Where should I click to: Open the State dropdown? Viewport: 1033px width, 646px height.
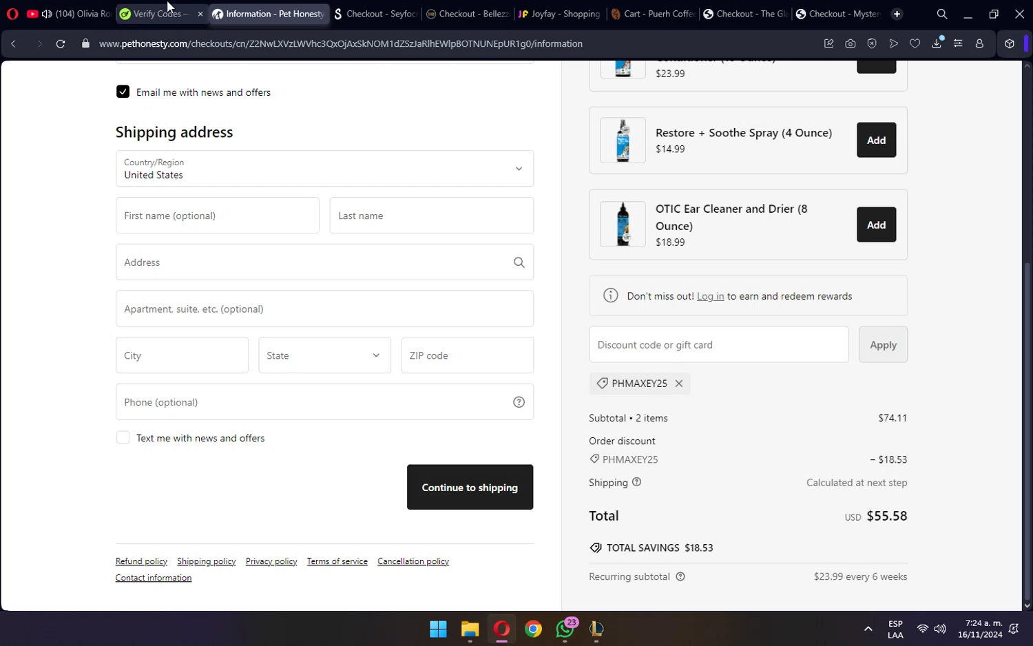point(324,355)
